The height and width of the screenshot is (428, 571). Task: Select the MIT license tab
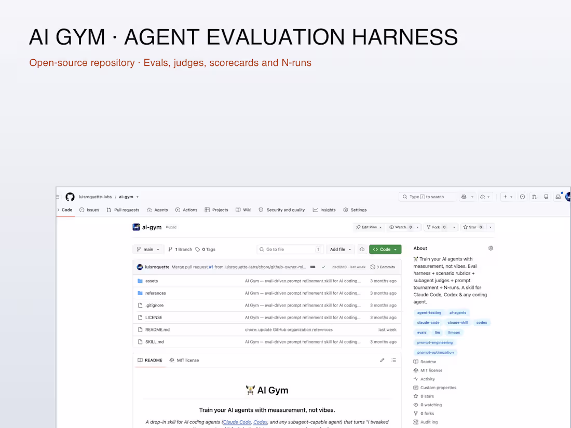pos(184,361)
